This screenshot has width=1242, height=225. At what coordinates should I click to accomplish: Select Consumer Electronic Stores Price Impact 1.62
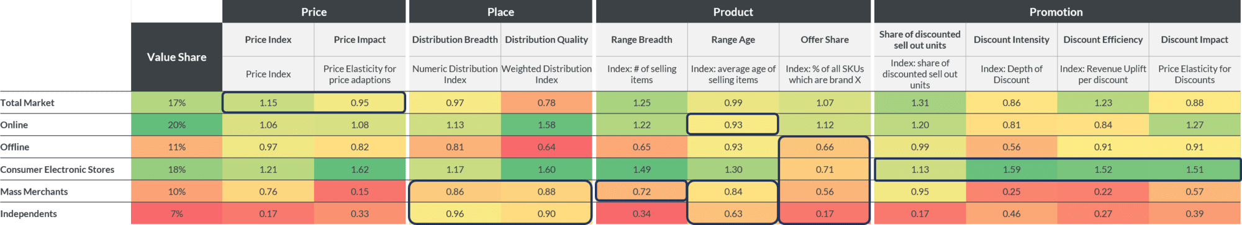[360, 169]
